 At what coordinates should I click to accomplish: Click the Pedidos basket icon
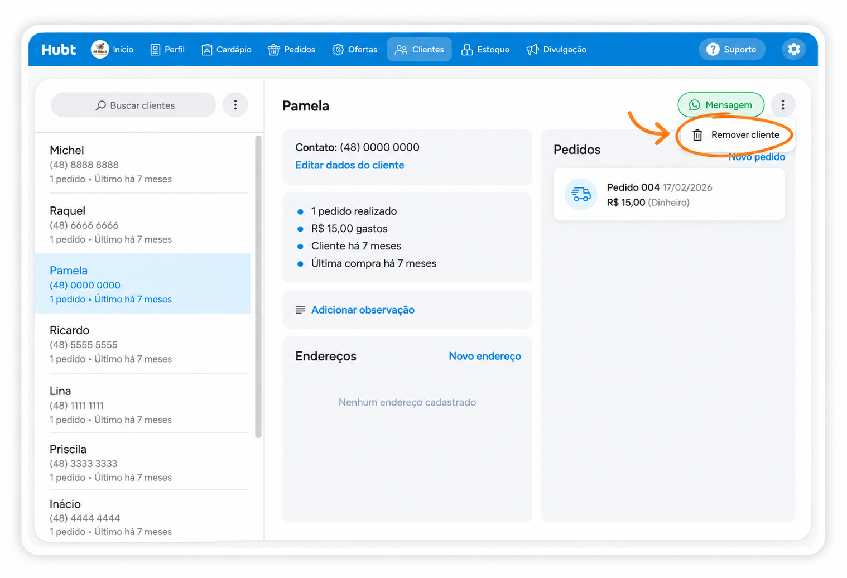[x=273, y=50]
